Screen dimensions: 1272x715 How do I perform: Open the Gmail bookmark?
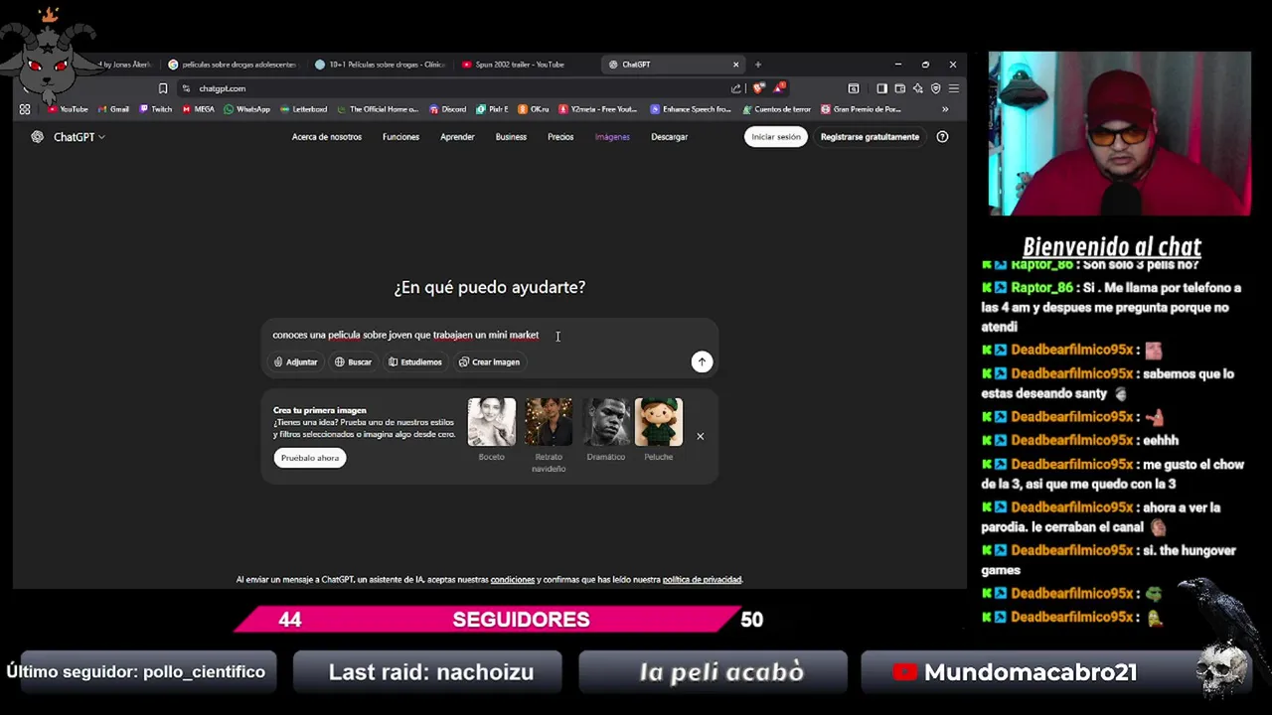click(x=113, y=109)
